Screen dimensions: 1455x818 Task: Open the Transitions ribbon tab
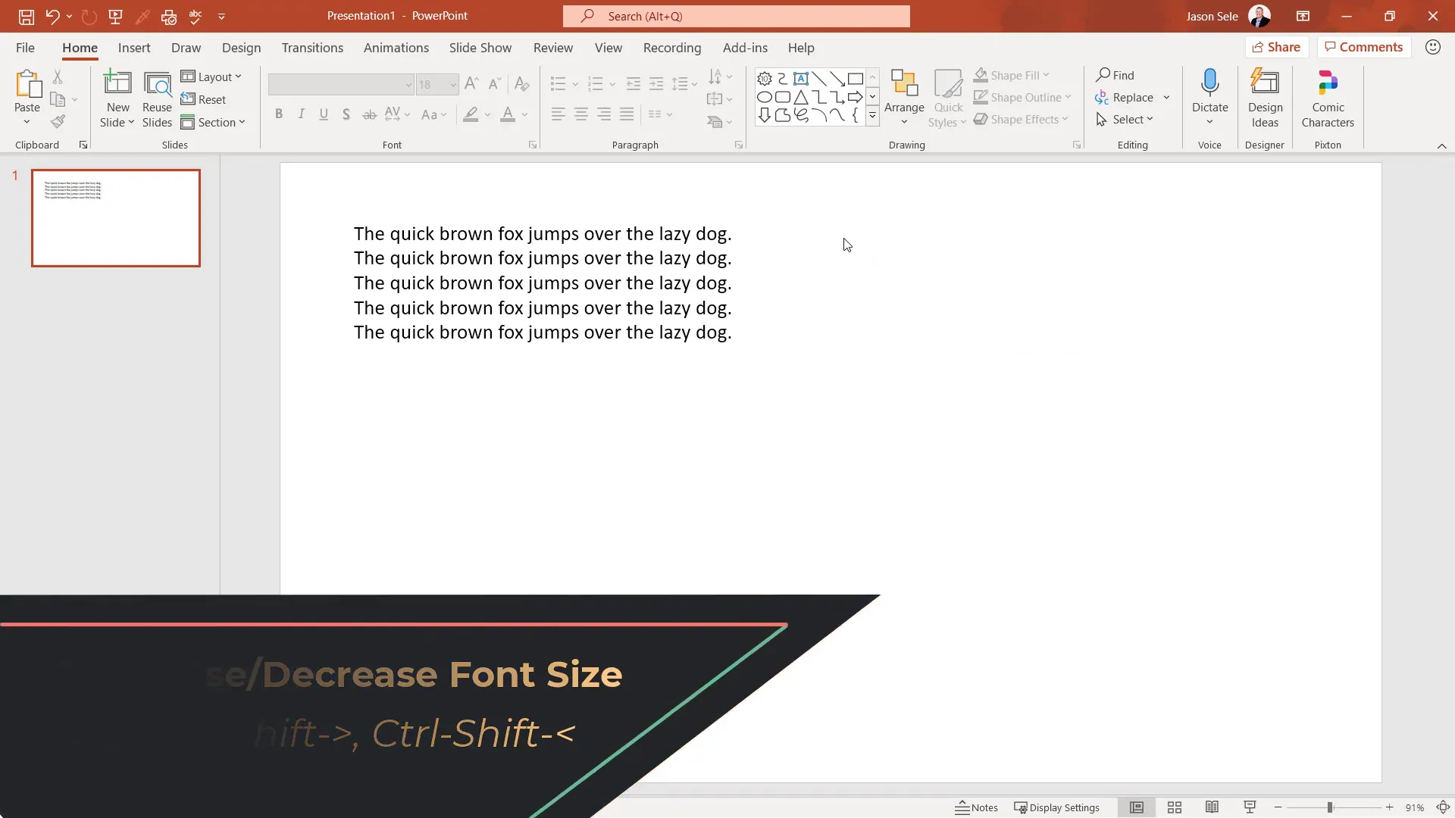coord(312,48)
